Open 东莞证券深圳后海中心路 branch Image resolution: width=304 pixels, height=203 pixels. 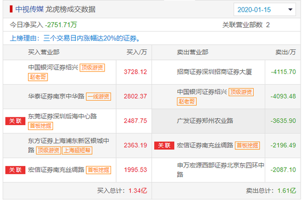[x=62, y=116]
